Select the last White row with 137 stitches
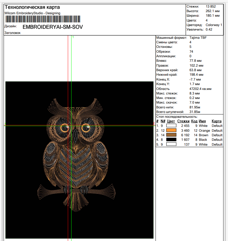The width and height of the screenshot is (228, 241). point(189,144)
